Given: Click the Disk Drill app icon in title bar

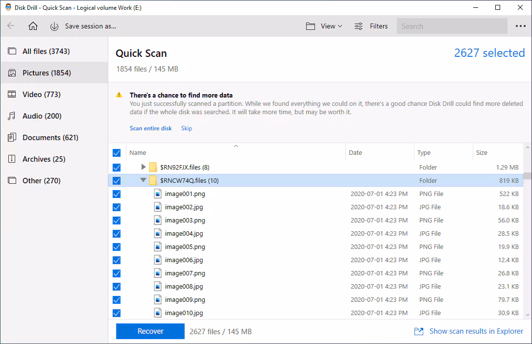Looking at the screenshot, I should (8, 7).
